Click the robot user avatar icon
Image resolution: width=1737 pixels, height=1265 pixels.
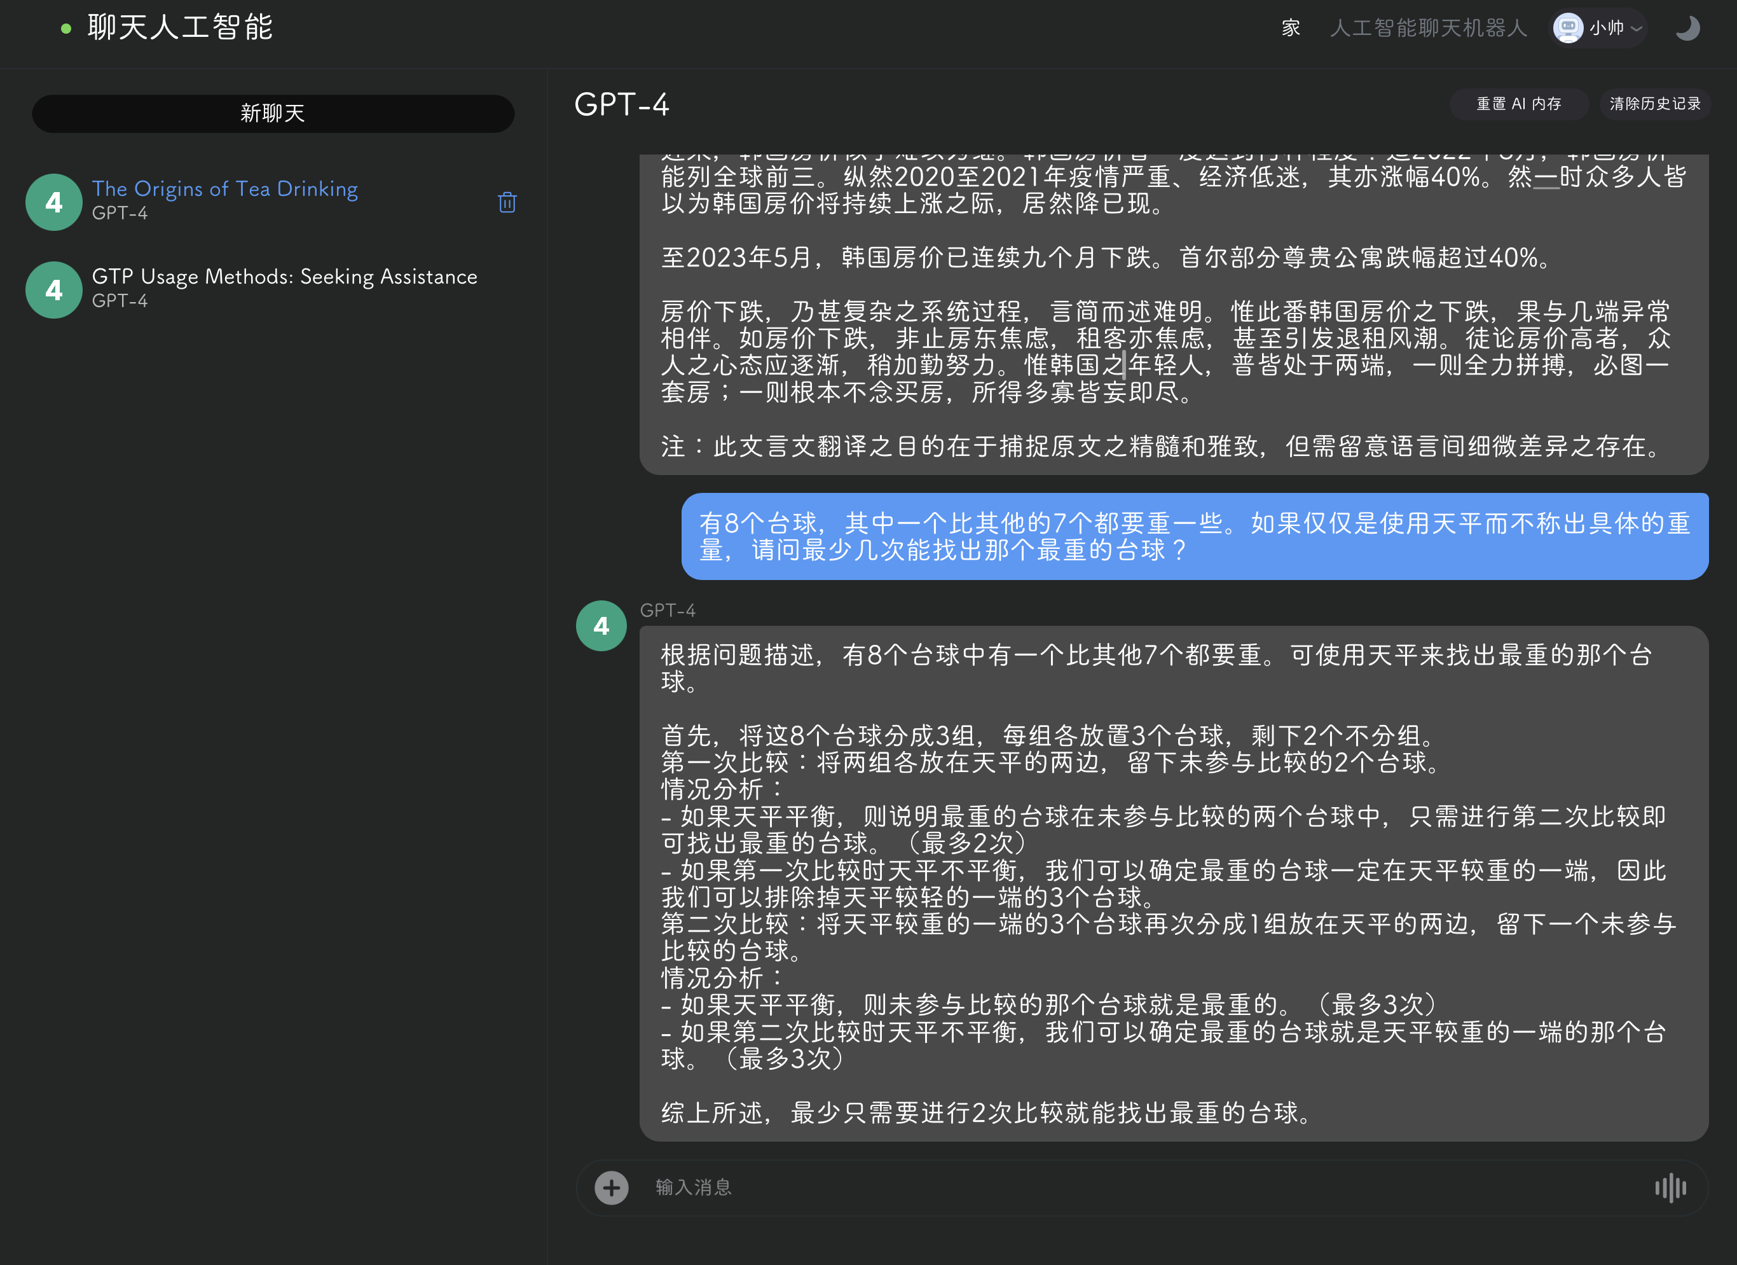[1568, 29]
